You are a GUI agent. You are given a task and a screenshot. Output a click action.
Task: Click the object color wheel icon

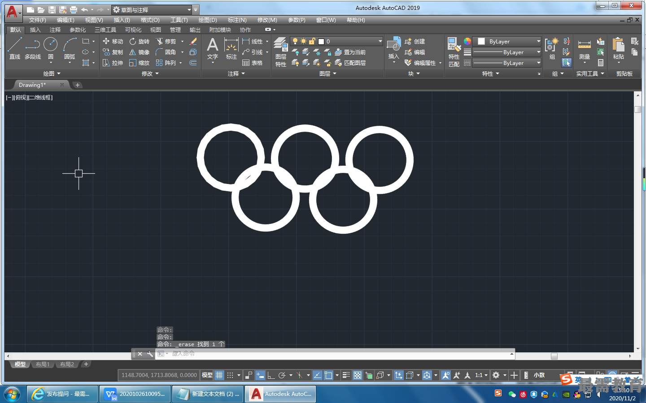click(467, 41)
